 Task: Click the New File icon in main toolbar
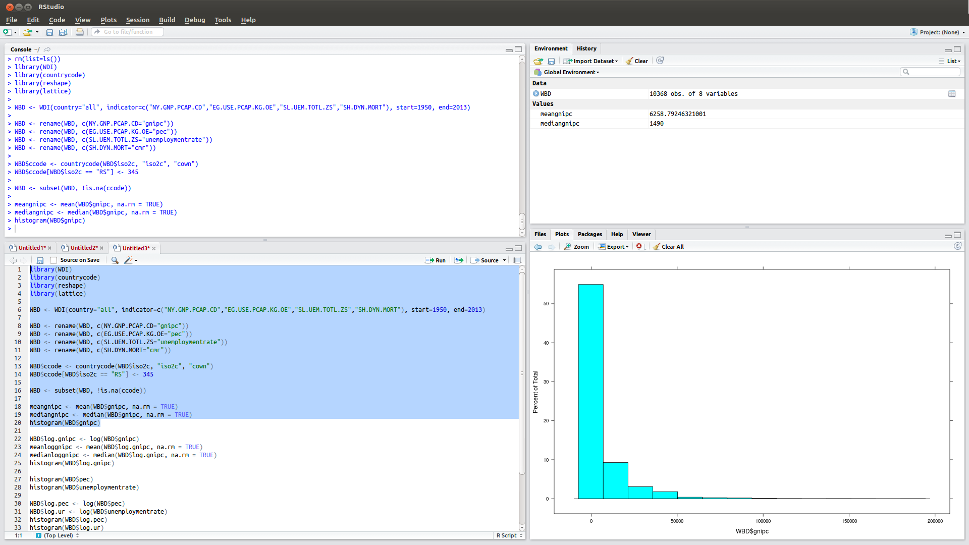coord(7,32)
